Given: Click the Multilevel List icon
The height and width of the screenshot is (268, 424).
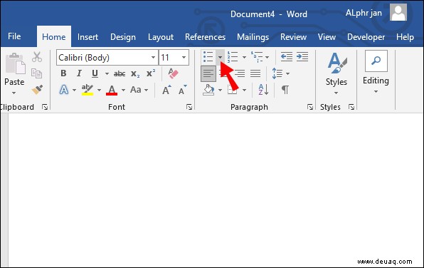Looking at the screenshot, I should tap(257, 57).
